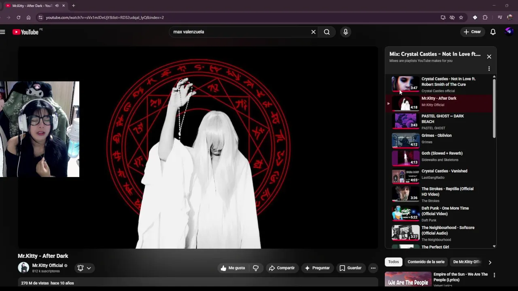
Task: Click the Mix playlist scrollbar
Action: tap(494, 108)
